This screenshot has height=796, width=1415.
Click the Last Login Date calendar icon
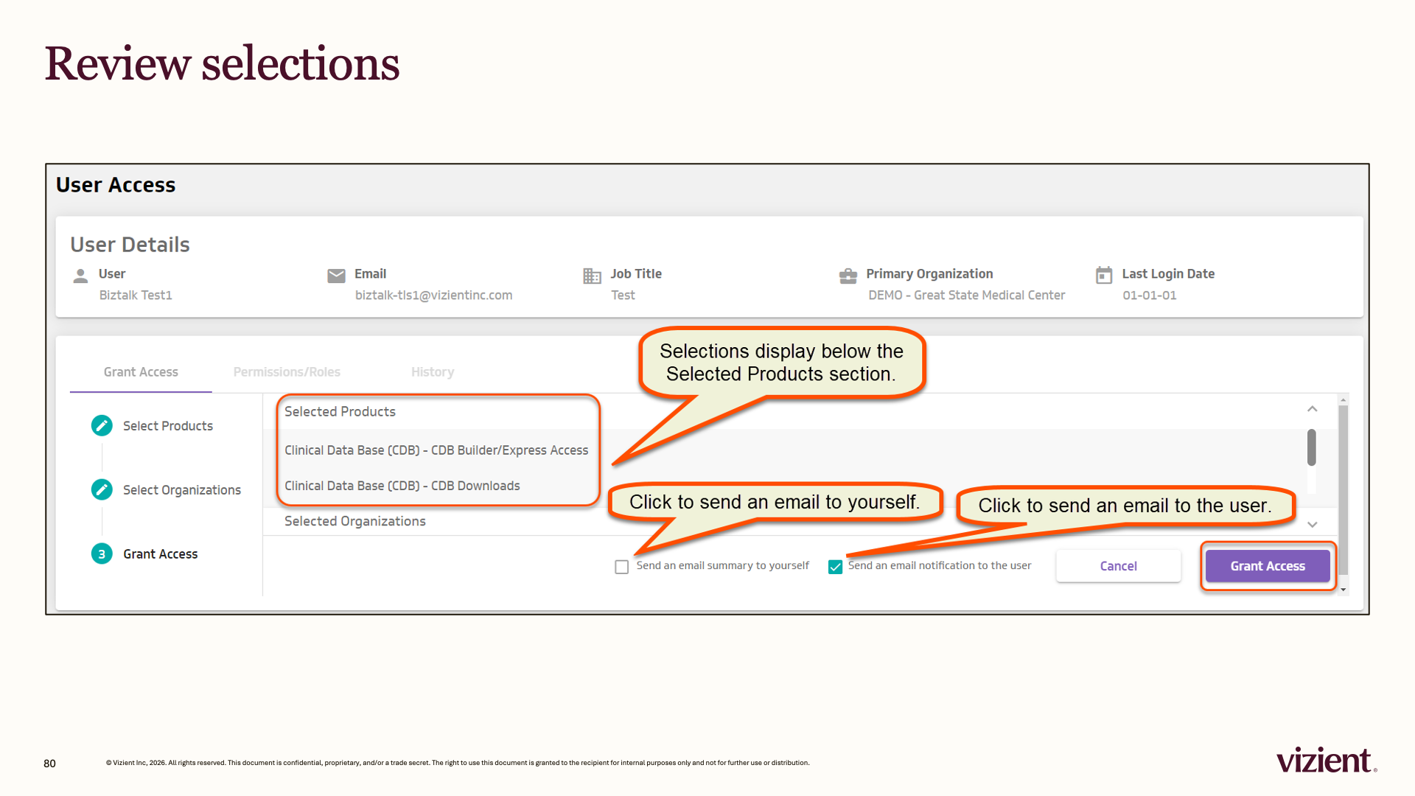click(1104, 275)
